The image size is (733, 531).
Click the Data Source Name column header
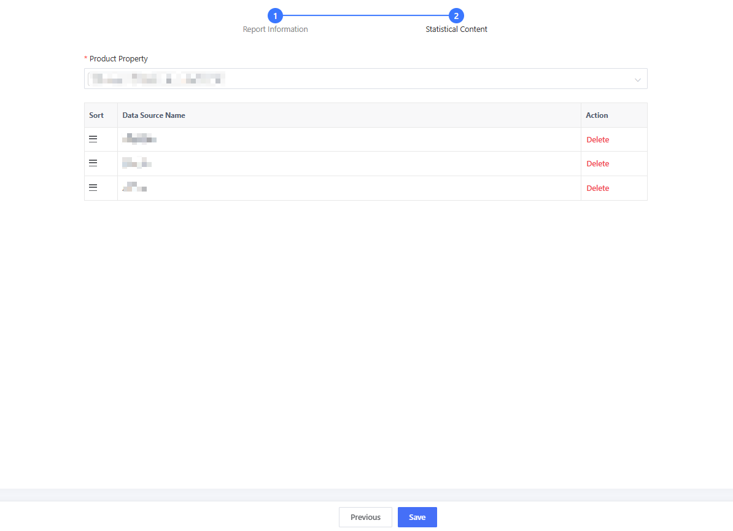pyautogui.click(x=153, y=115)
